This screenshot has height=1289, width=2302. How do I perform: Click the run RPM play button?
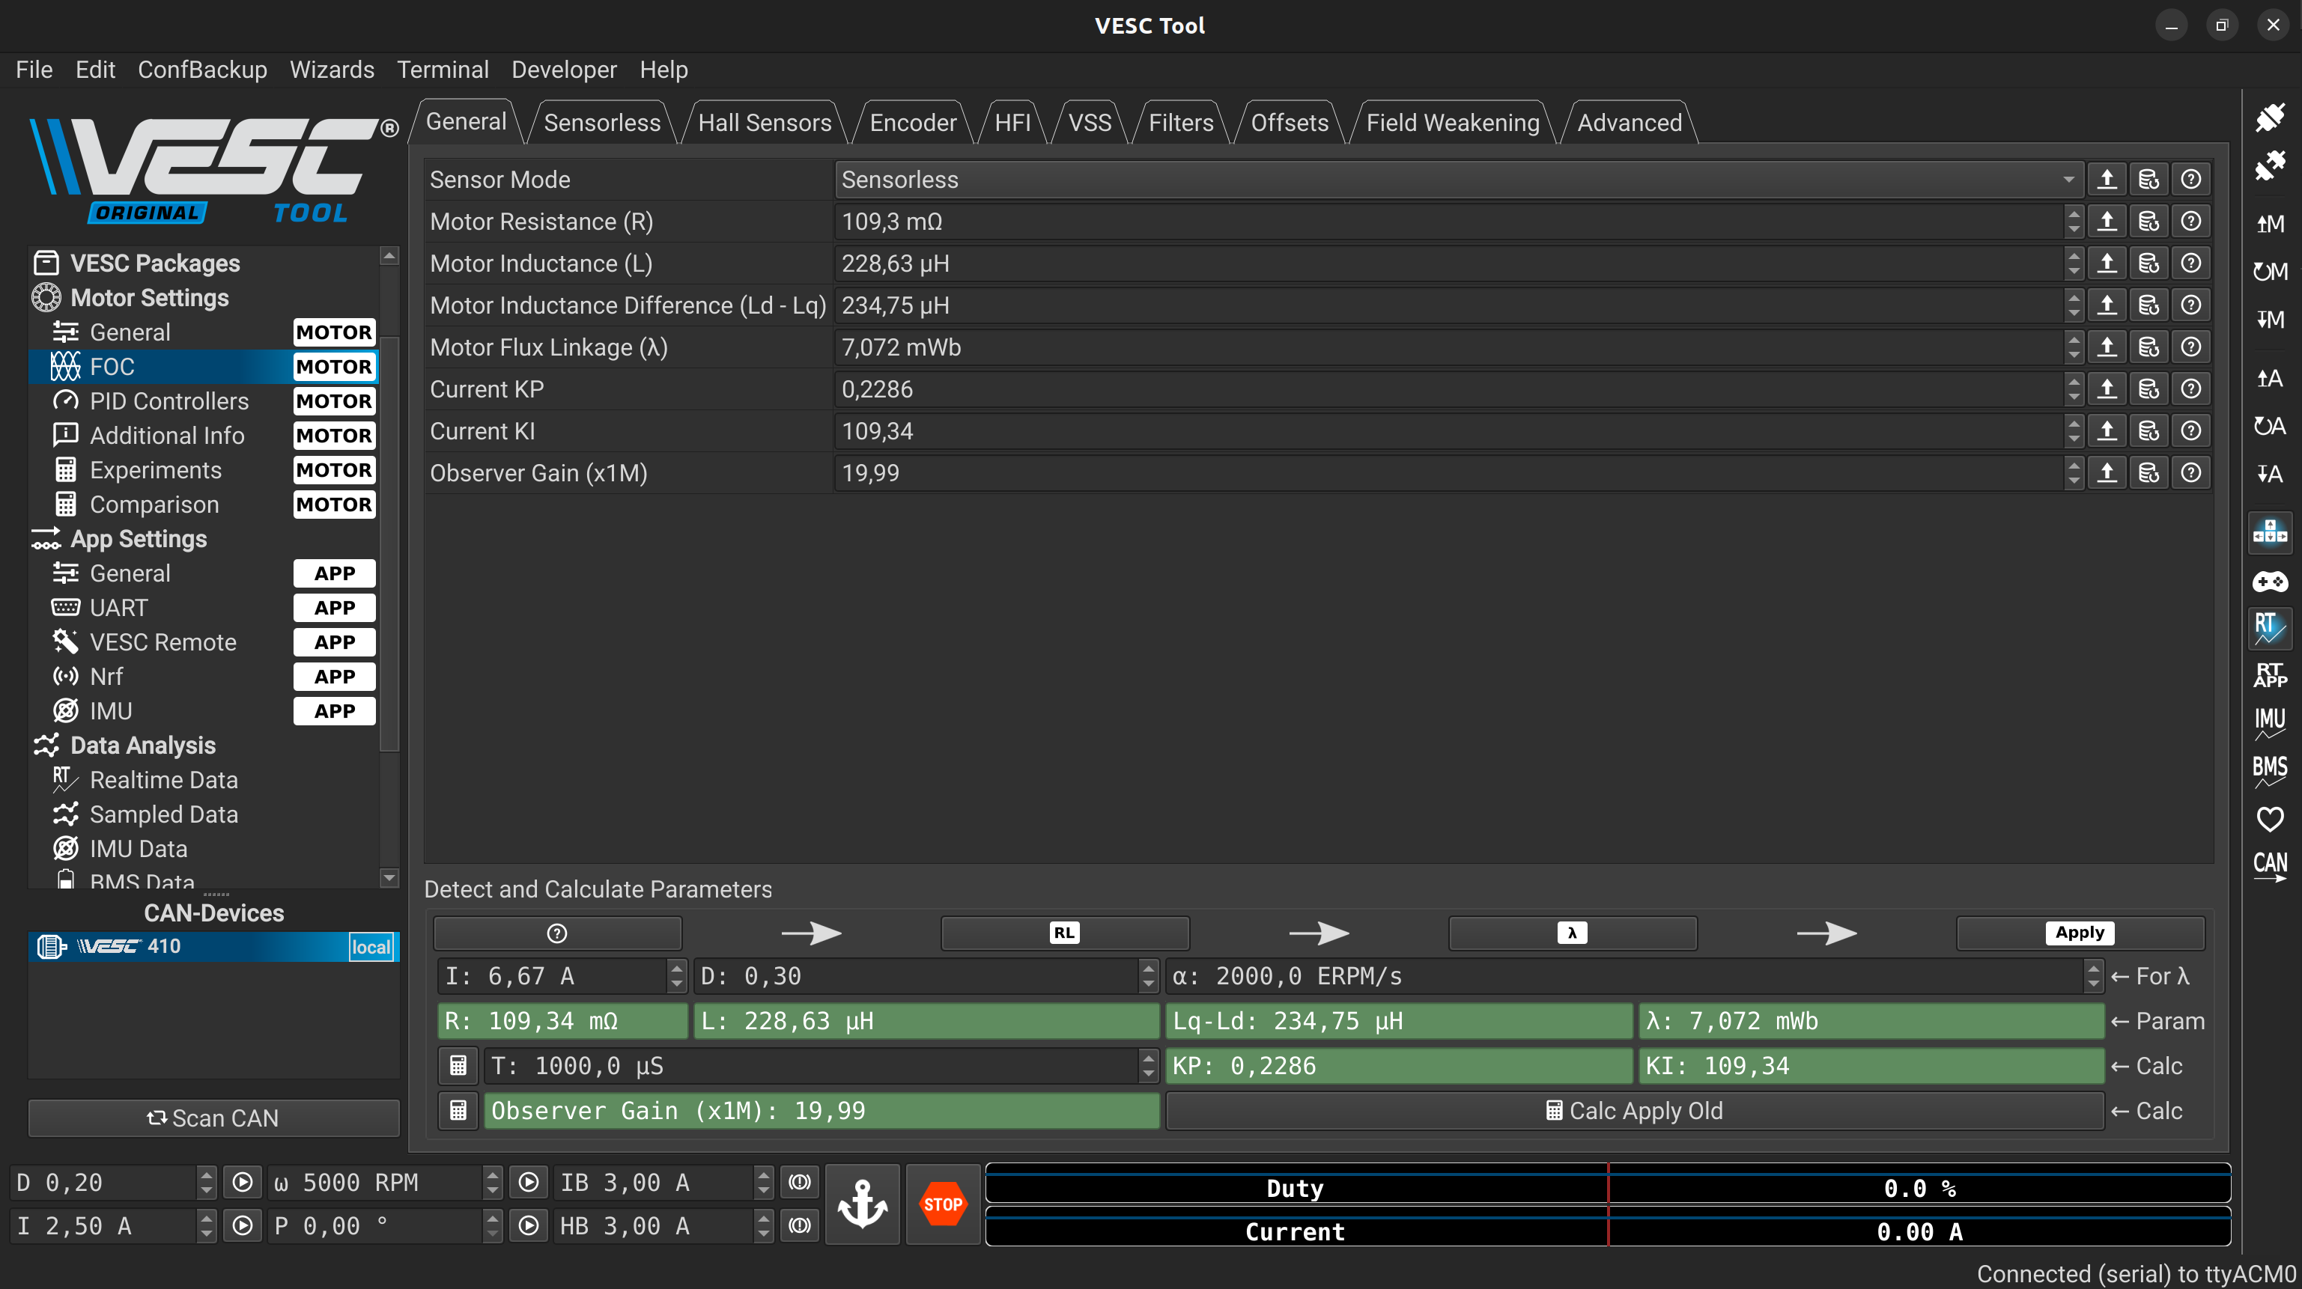[528, 1183]
